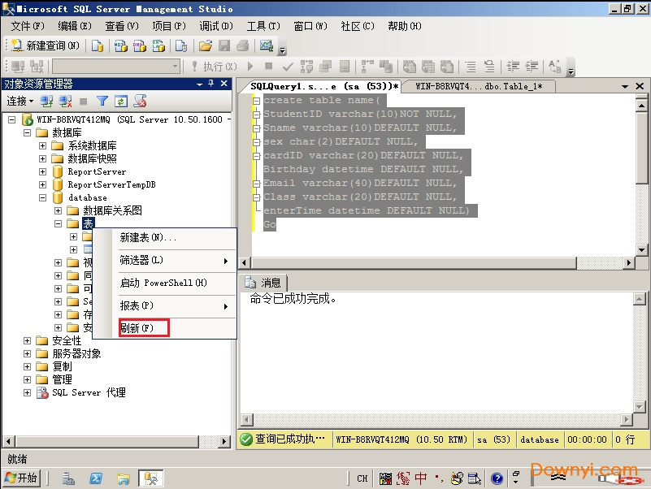The height and width of the screenshot is (489, 651).
Task: Choose 新建表 (New Table) from context menu
Action: [x=148, y=237]
